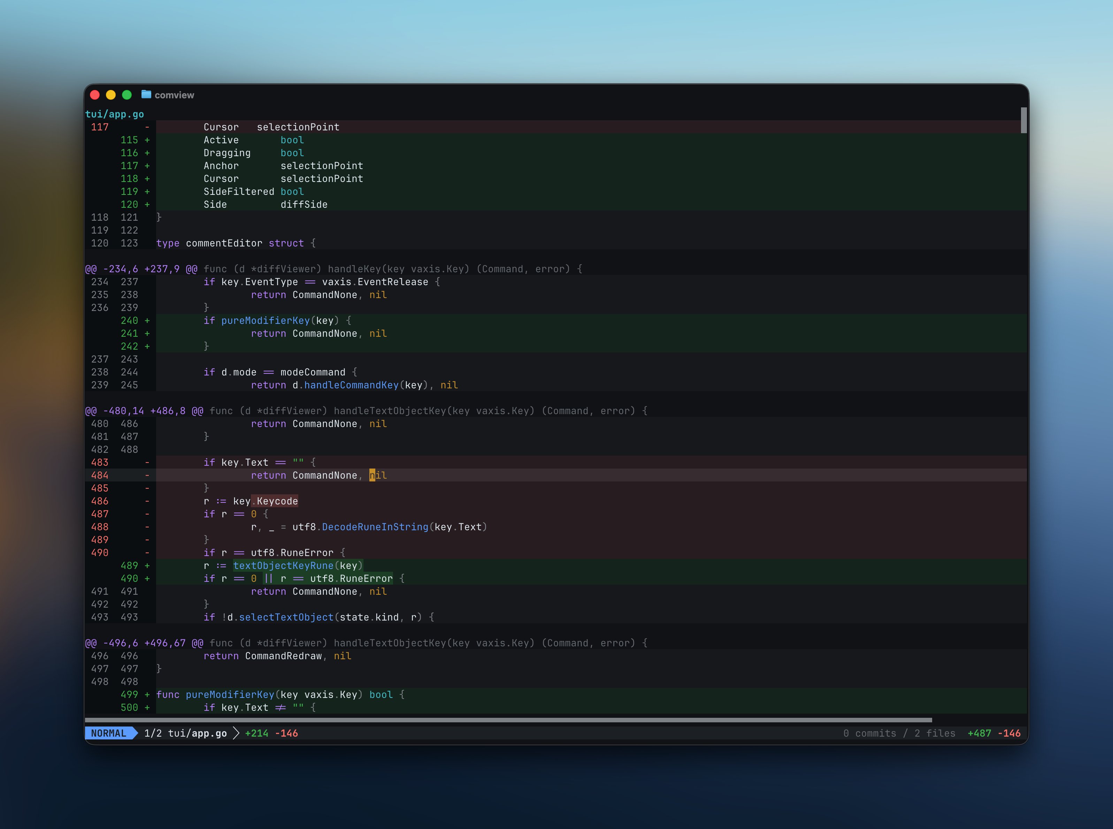1113x829 pixels.
Task: Click the added line Anchor selectionPoint
Action: 555,166
